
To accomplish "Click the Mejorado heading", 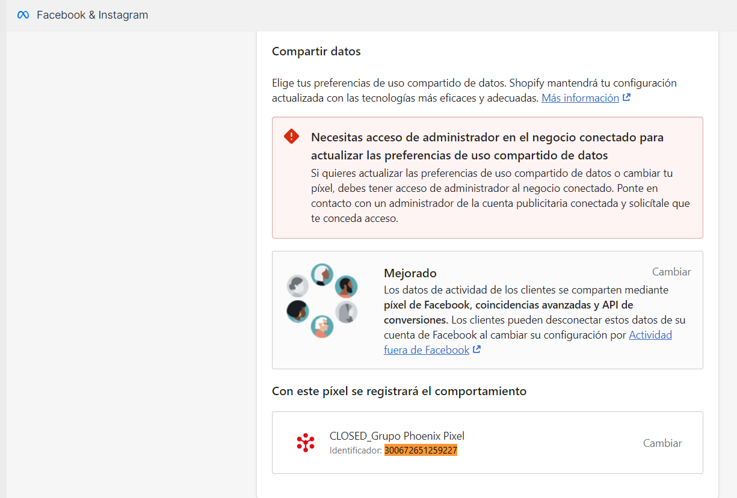I will pos(410,273).
